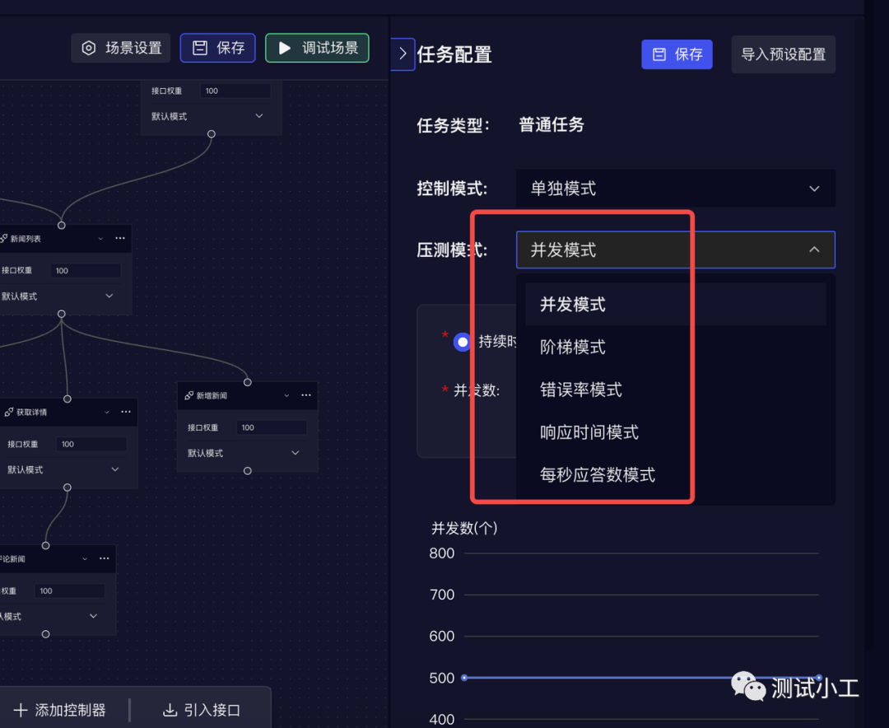The height and width of the screenshot is (728, 889).
Task: Select 每秒应答数模式 option
Action: pyautogui.click(x=675, y=474)
